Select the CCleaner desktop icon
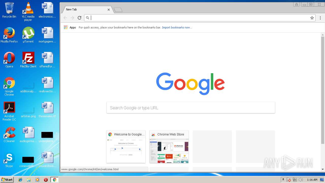325x183 pixels. 9,135
